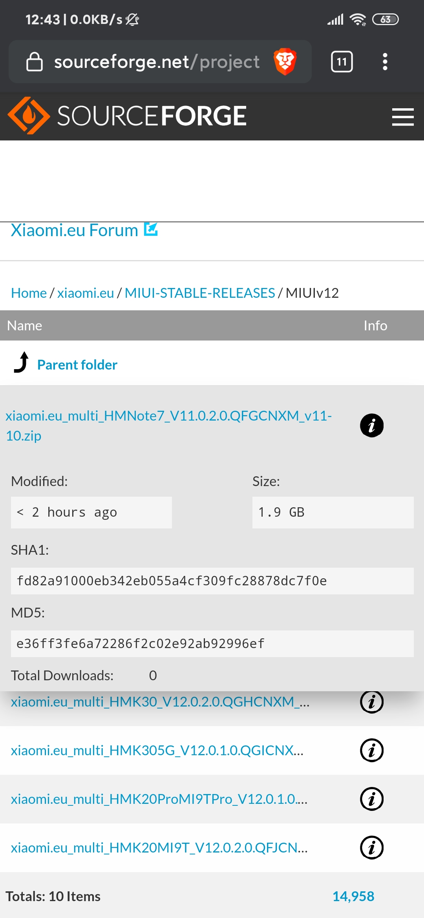
Task: Show info for the HMK20MI9T file
Action: [371, 847]
